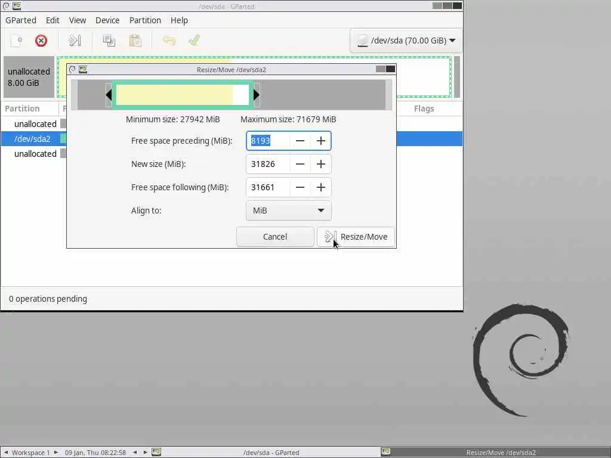Click the next workspace arrow right of Workspace 1
The height and width of the screenshot is (458, 611).
tap(55, 453)
